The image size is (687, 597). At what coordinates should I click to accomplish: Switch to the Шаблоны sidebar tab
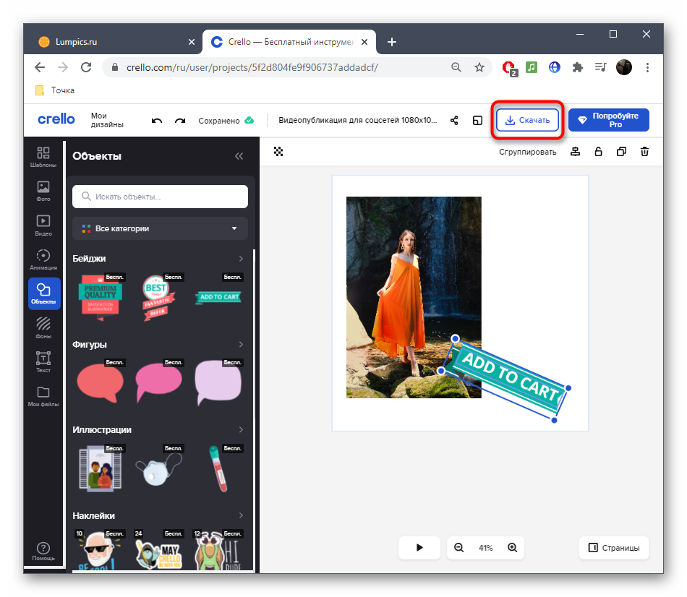pos(43,157)
